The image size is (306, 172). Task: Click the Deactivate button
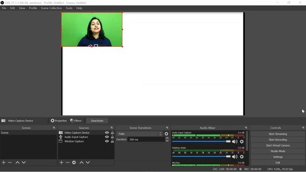click(x=97, y=121)
